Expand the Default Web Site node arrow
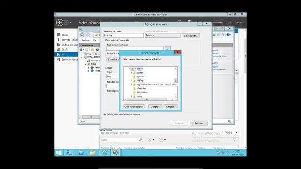 (x=89, y=68)
